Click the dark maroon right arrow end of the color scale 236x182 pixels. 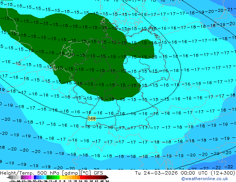[x=107, y=177]
